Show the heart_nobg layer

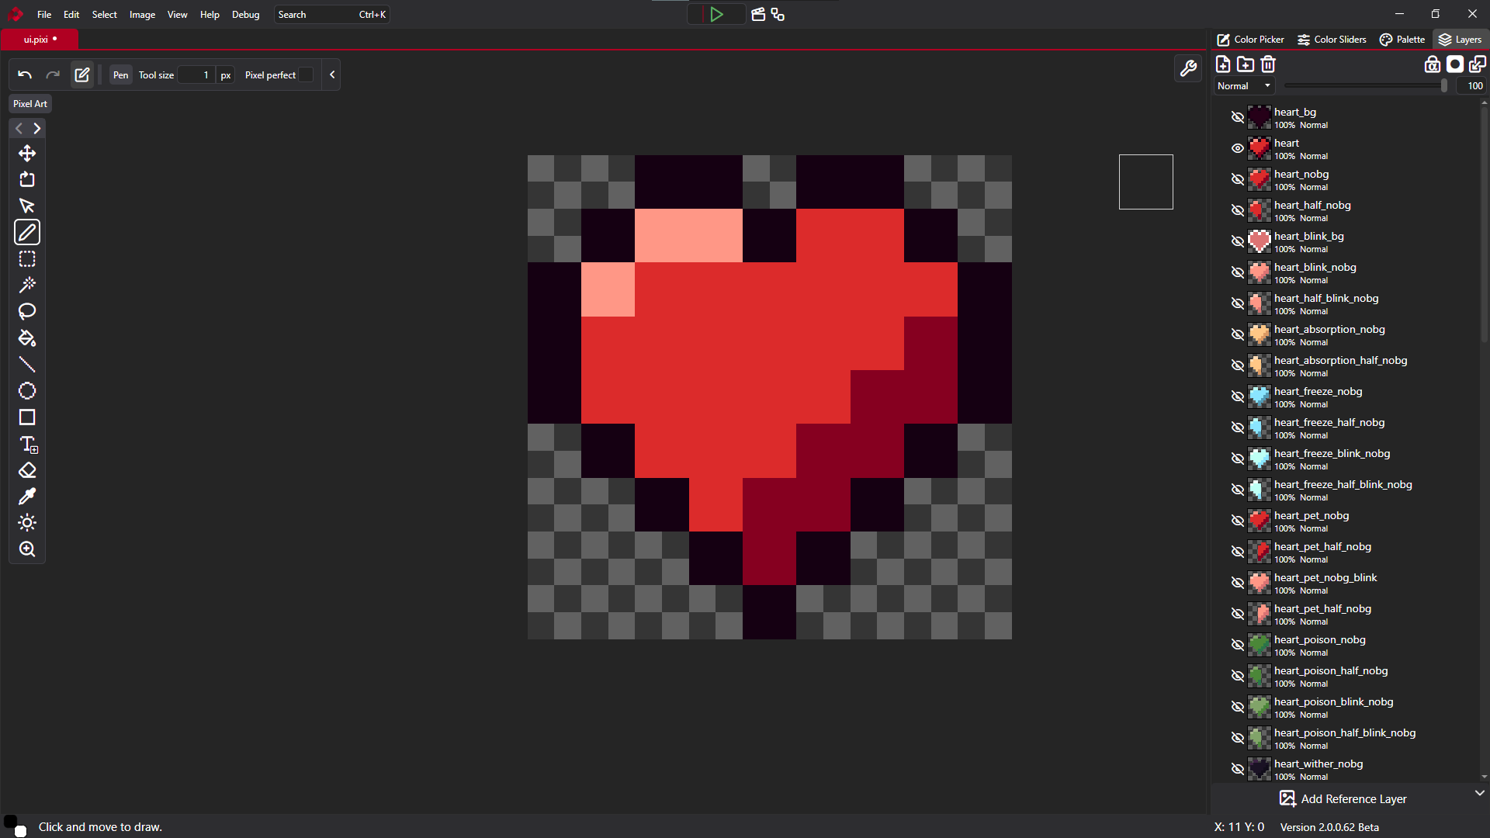point(1238,179)
